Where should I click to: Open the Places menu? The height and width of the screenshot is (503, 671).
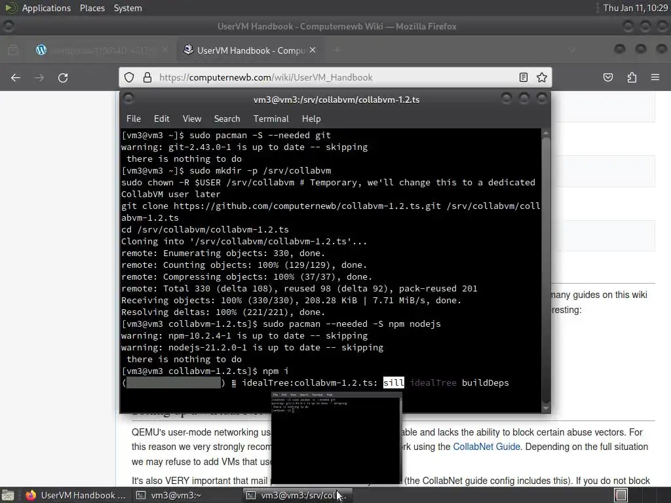(92, 8)
